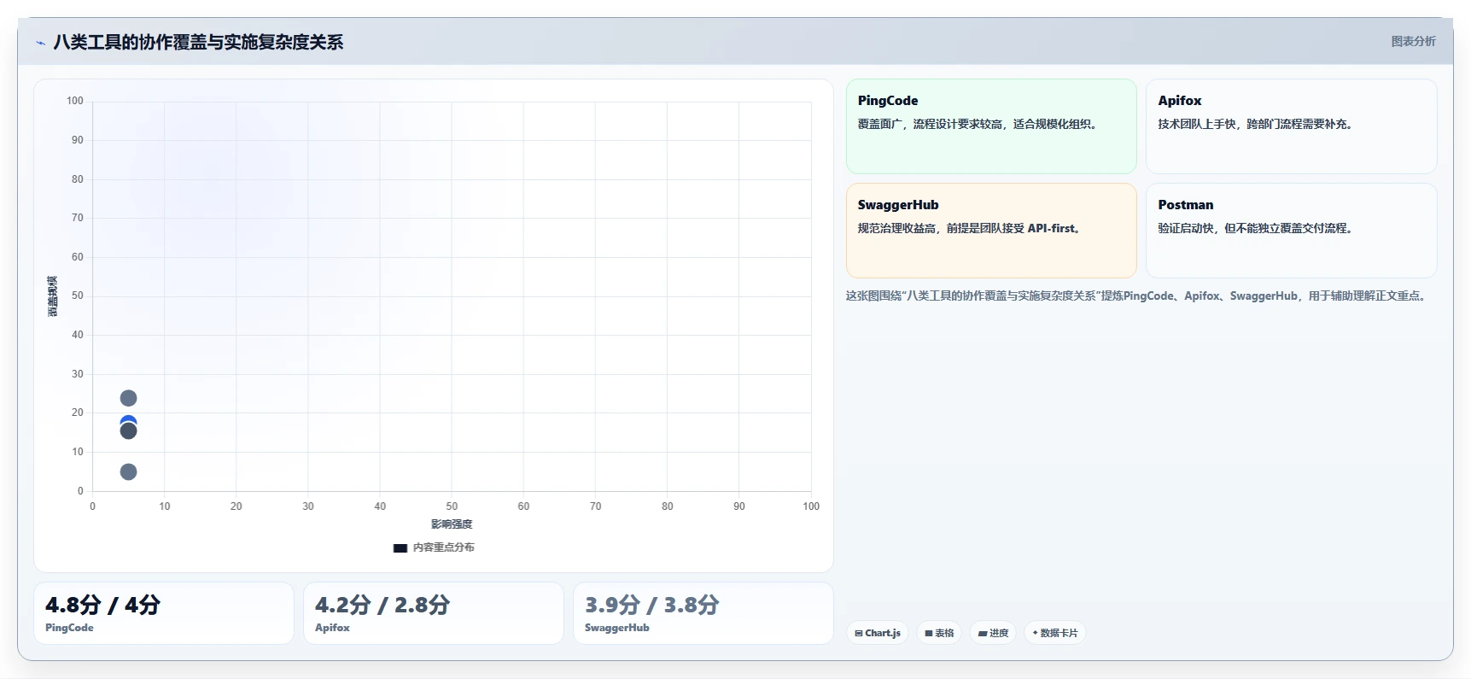
Task: Click the vertical y-axis title label
Action: [x=53, y=296]
